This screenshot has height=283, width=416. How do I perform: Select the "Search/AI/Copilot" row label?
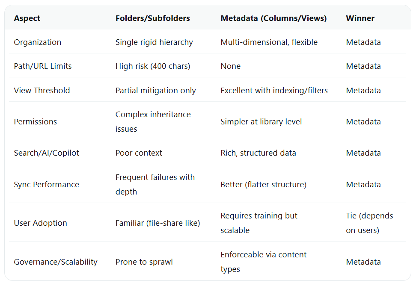[46, 153]
